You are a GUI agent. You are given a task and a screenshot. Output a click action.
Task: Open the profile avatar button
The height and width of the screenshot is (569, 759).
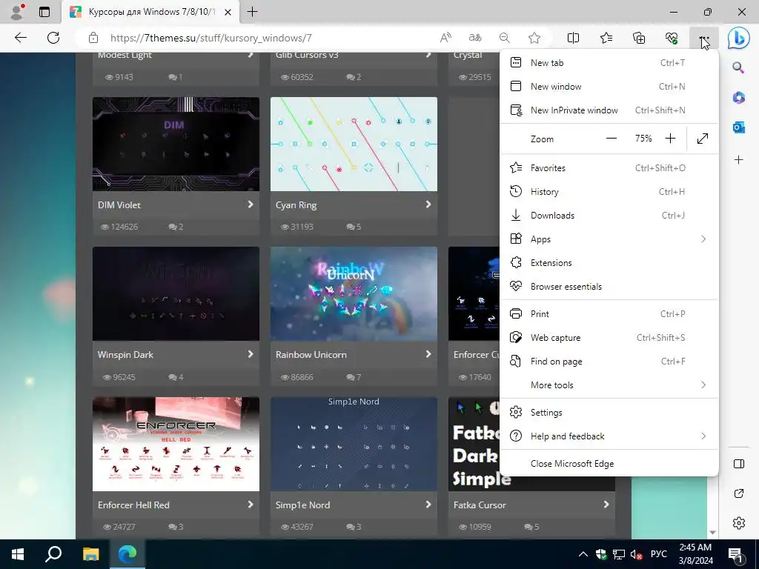coord(17,12)
